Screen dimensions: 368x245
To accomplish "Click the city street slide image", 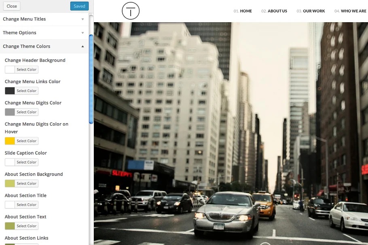I will (x=231, y=133).
